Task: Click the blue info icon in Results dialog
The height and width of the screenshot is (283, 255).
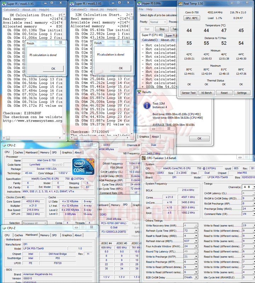Action: 147,105
